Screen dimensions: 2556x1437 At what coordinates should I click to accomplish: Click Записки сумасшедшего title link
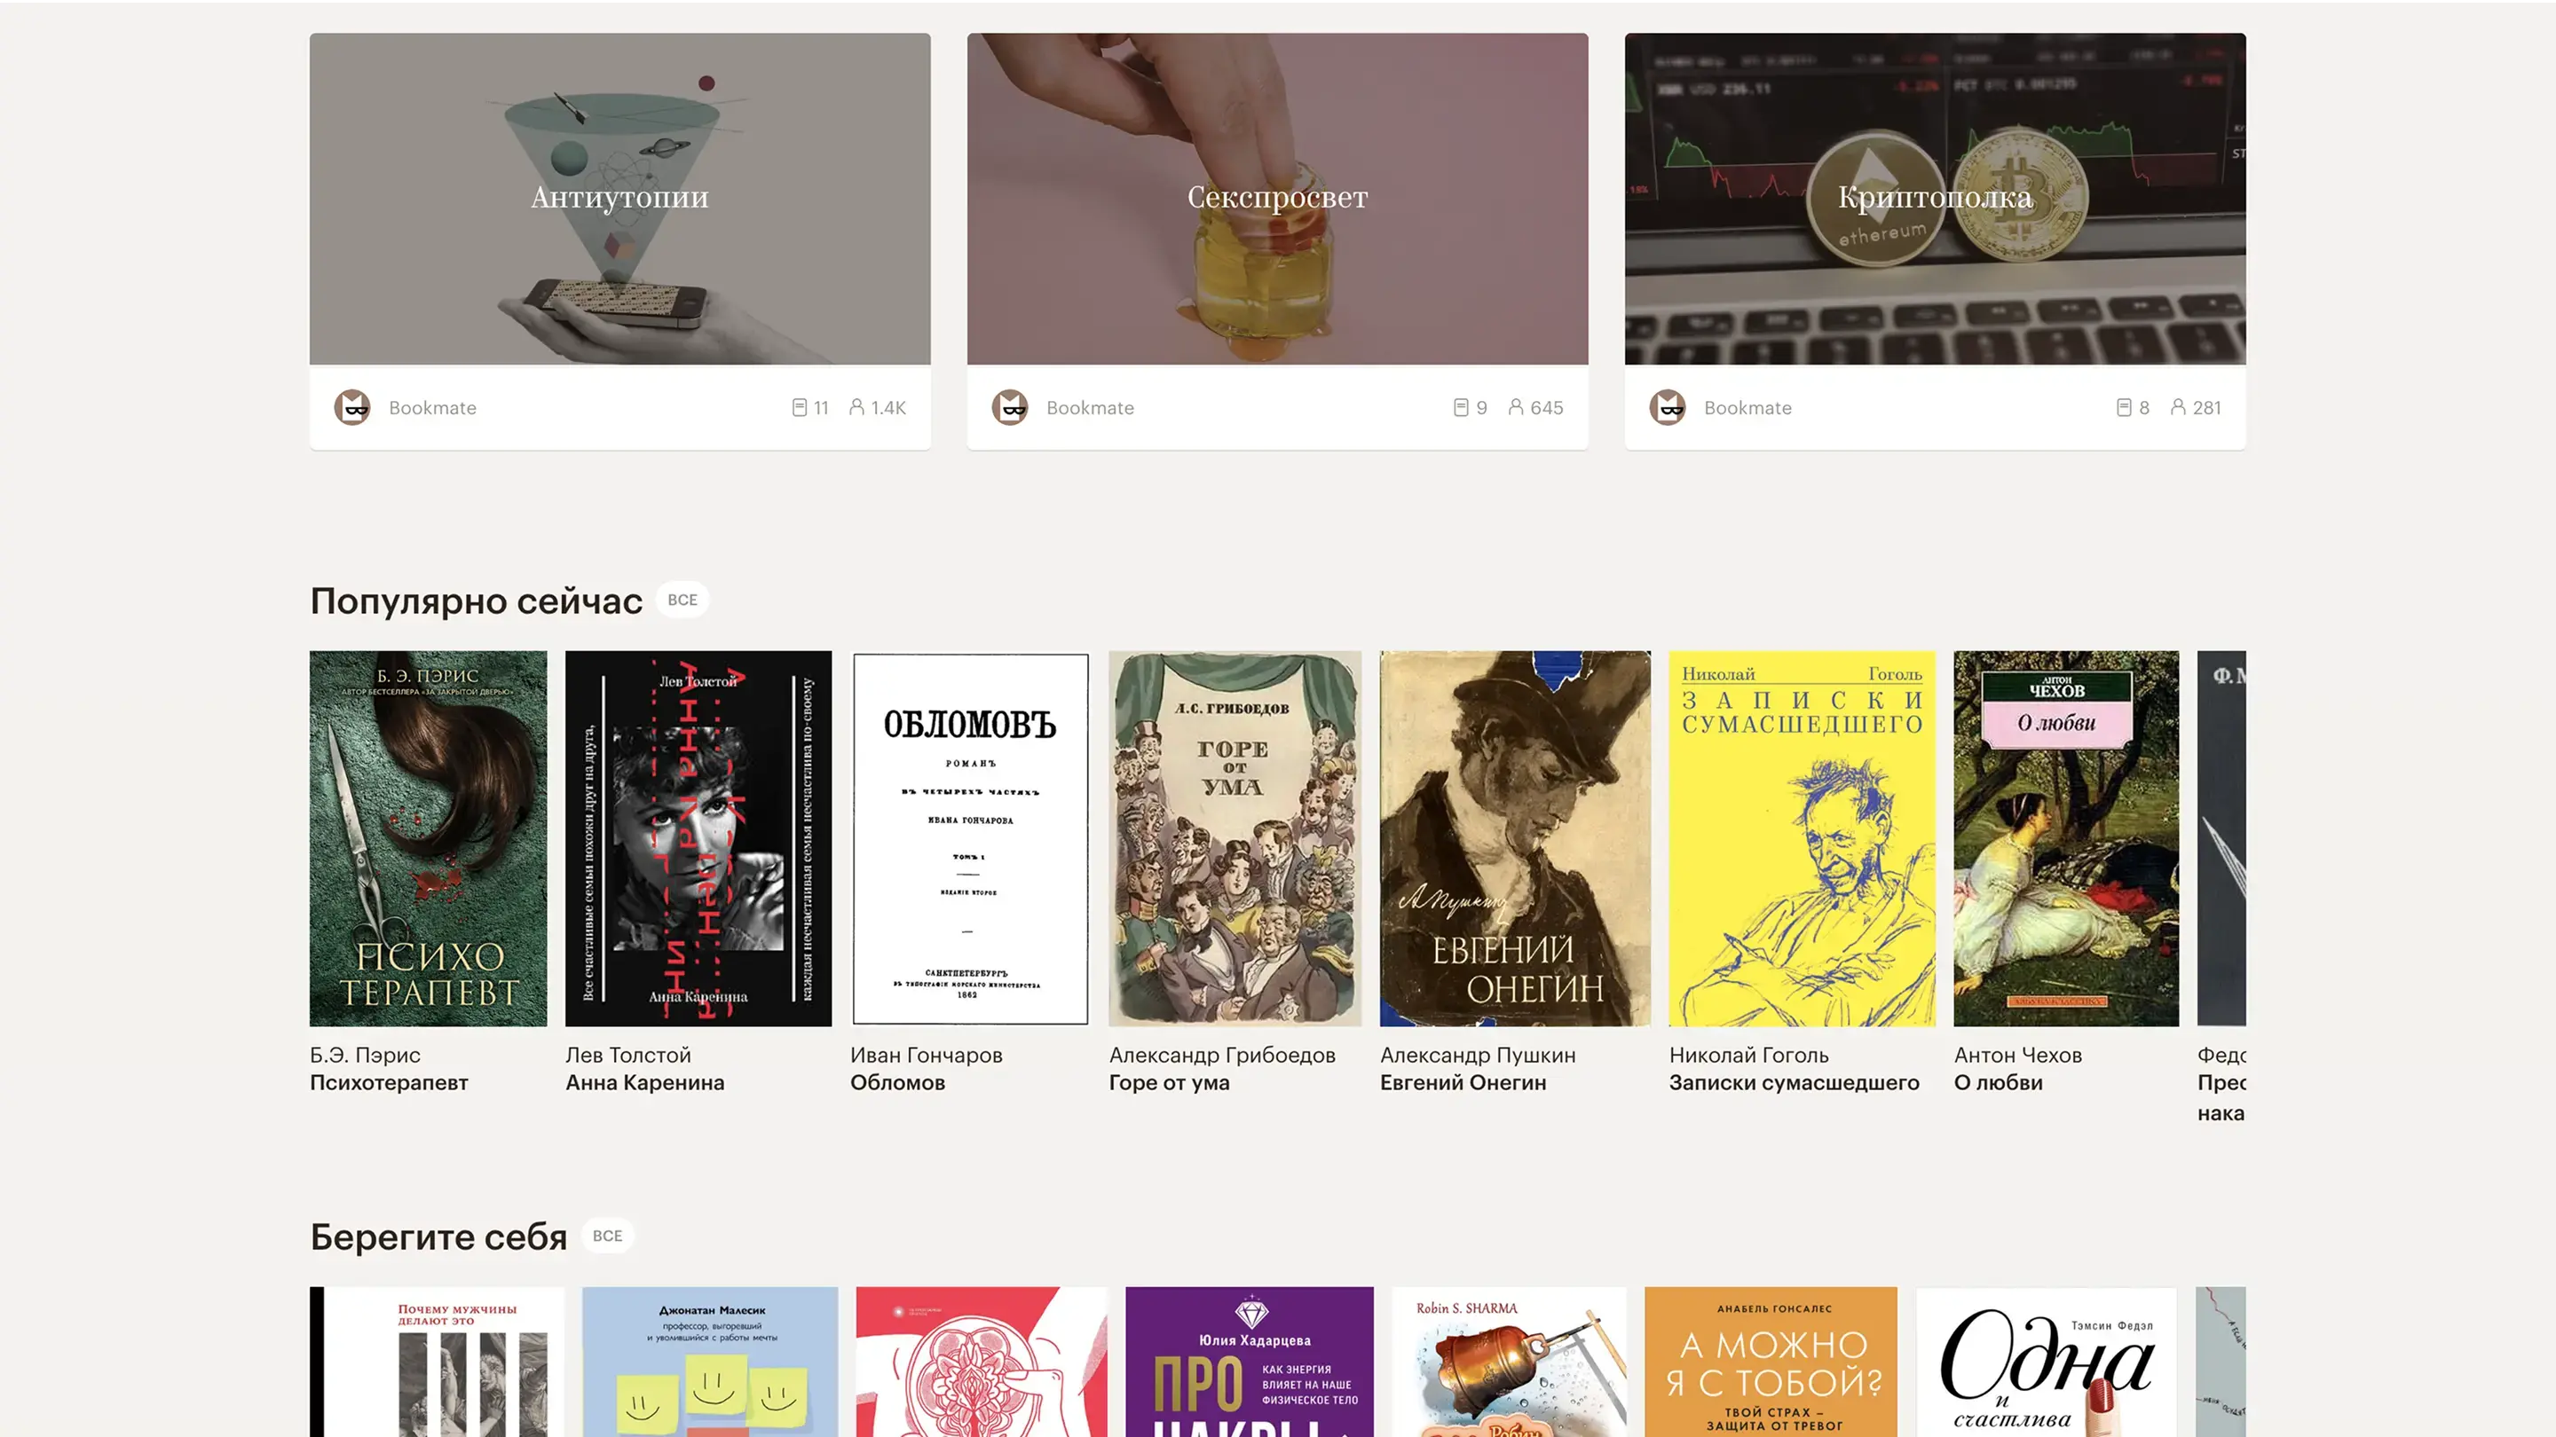[x=1794, y=1083]
